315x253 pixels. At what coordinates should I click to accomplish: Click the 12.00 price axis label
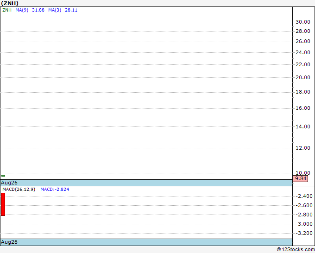click(303, 148)
